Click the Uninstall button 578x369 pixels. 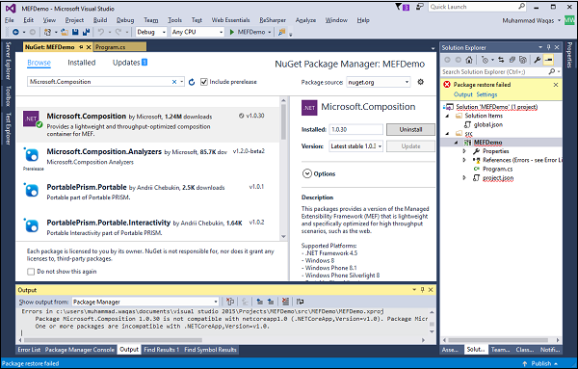pos(410,129)
